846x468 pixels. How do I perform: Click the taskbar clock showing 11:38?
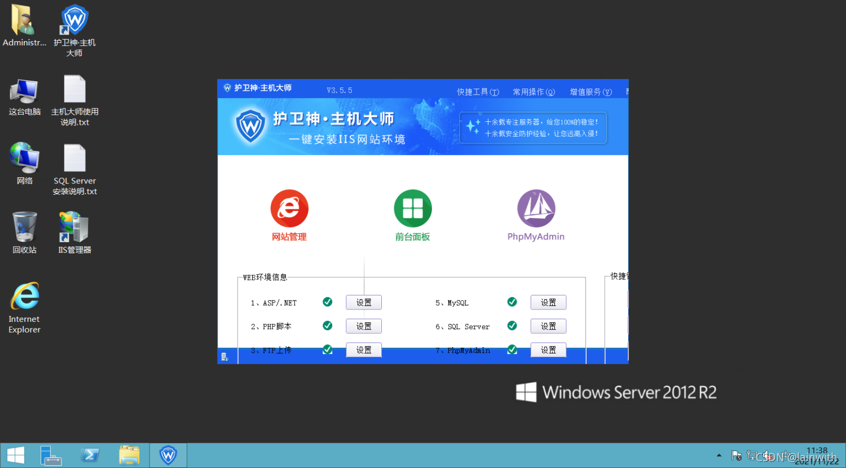[817, 456]
